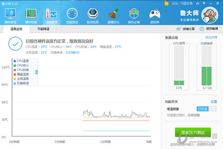This screenshot has width=223, height=149.
Task: Click the 微博分享 share icon
Action: [178, 29]
